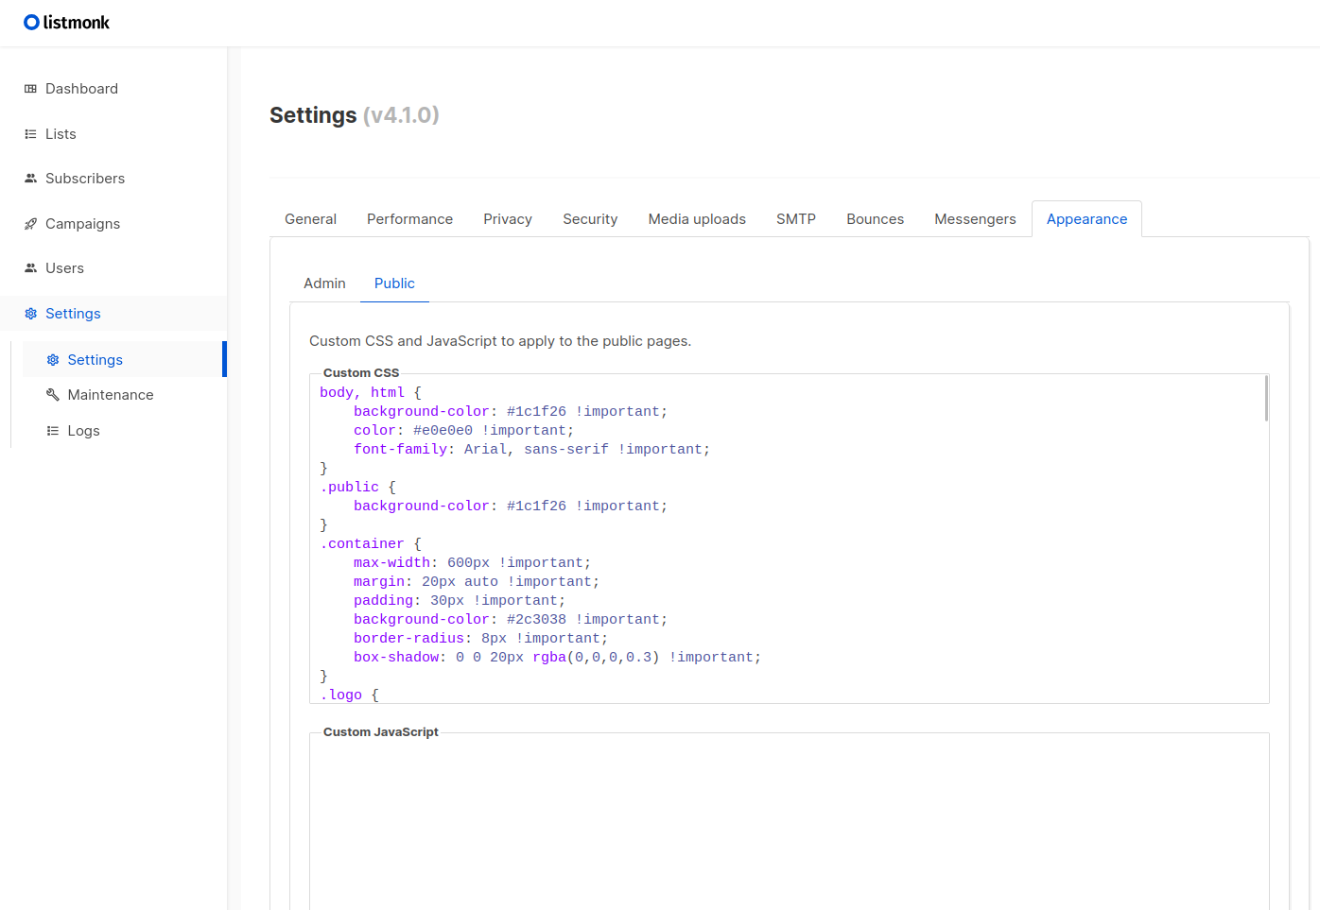1320x910 pixels.
Task: Click the Settings gear icon in main menu
Action: (x=30, y=314)
